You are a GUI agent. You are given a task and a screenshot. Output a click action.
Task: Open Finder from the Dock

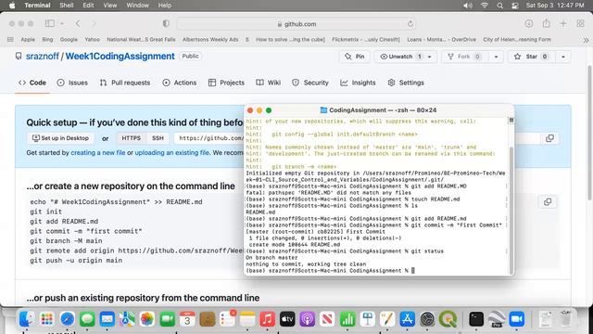click(27, 319)
